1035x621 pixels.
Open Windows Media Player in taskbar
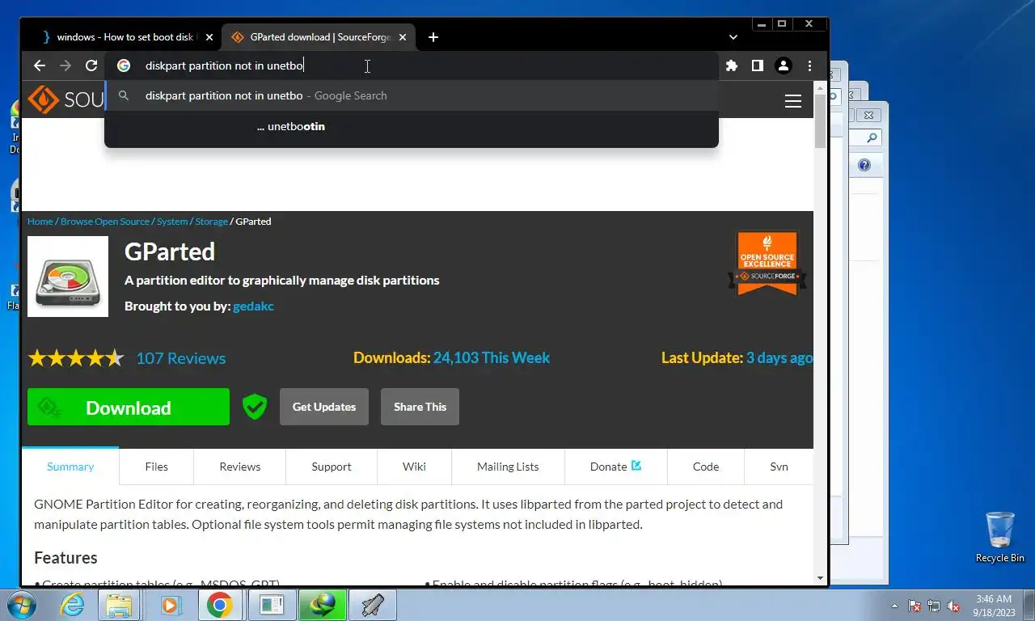point(170,605)
